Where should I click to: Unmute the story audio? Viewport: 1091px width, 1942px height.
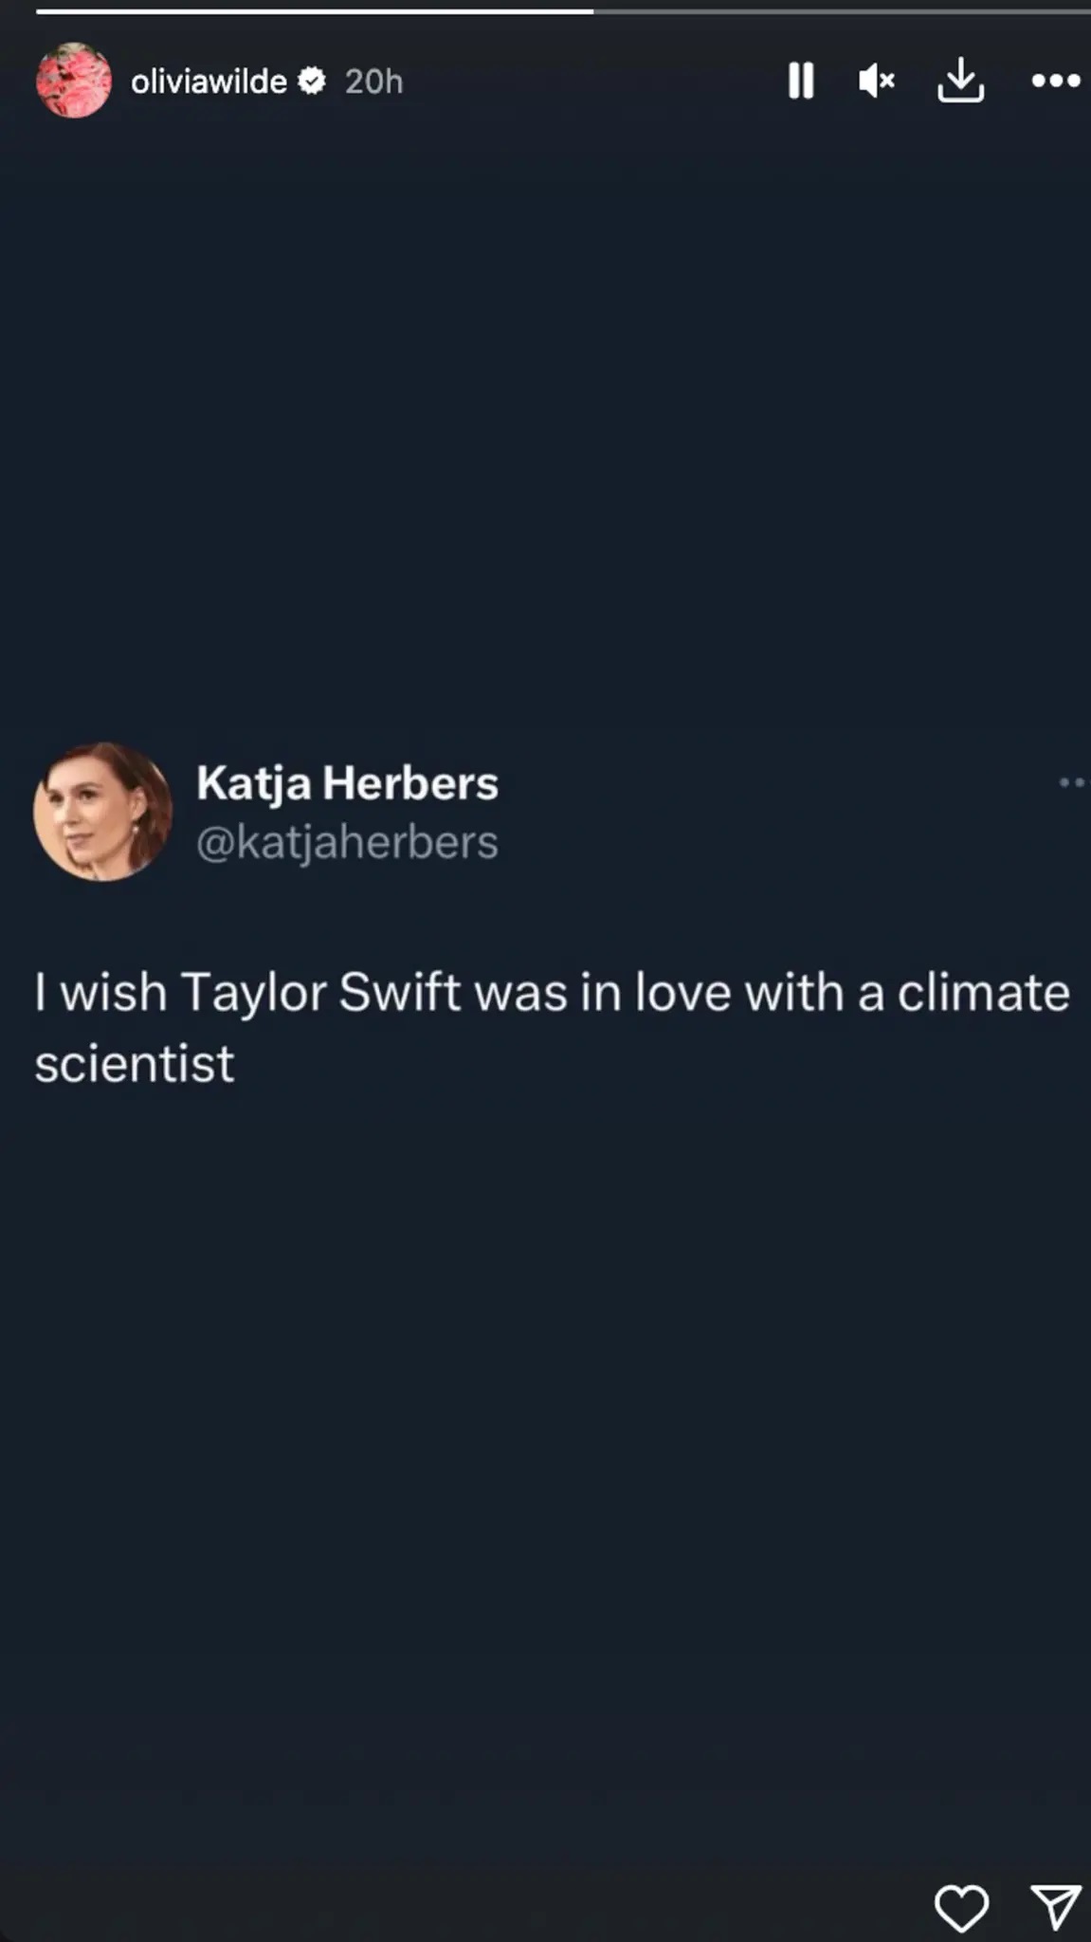(x=877, y=82)
